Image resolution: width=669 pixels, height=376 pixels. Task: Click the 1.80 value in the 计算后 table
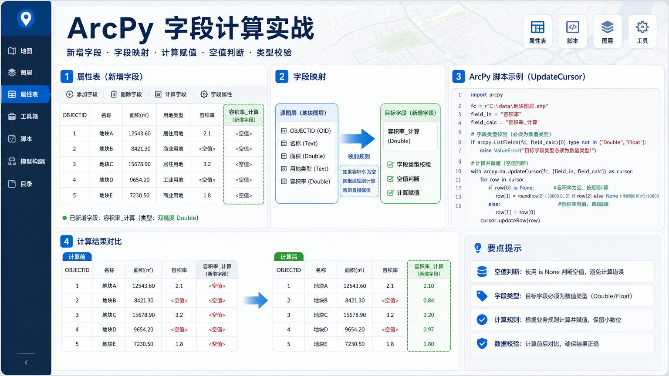pyautogui.click(x=429, y=344)
